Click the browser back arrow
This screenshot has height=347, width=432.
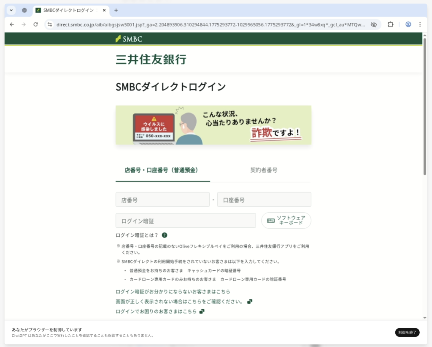click(12, 24)
